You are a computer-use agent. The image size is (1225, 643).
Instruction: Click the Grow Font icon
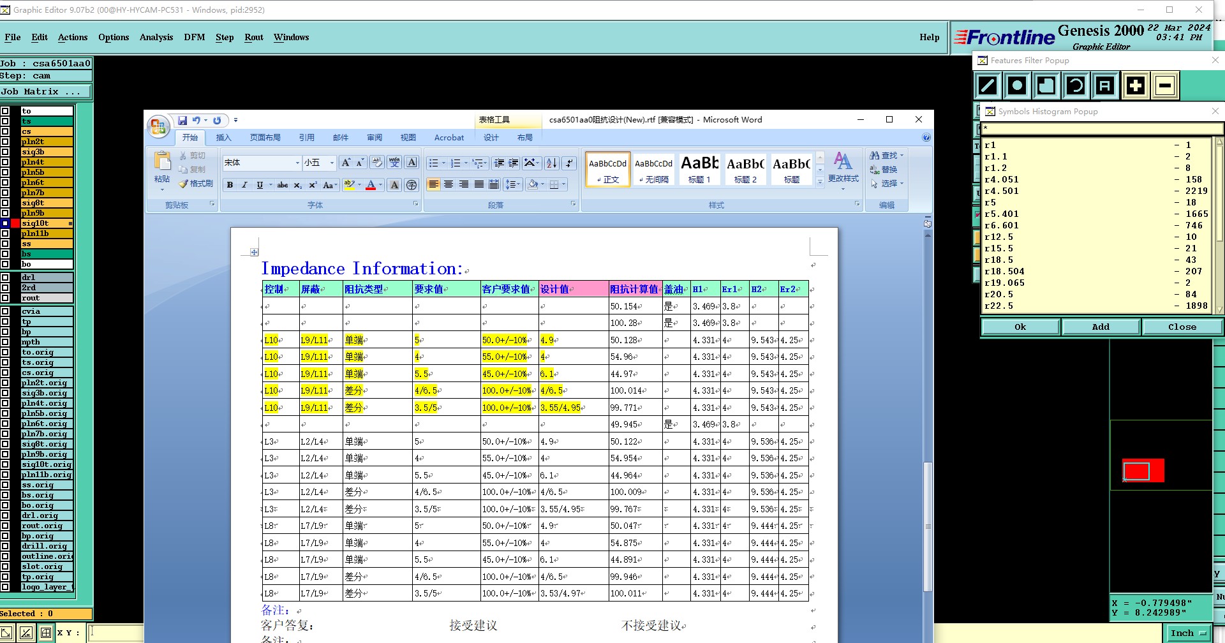(x=346, y=163)
